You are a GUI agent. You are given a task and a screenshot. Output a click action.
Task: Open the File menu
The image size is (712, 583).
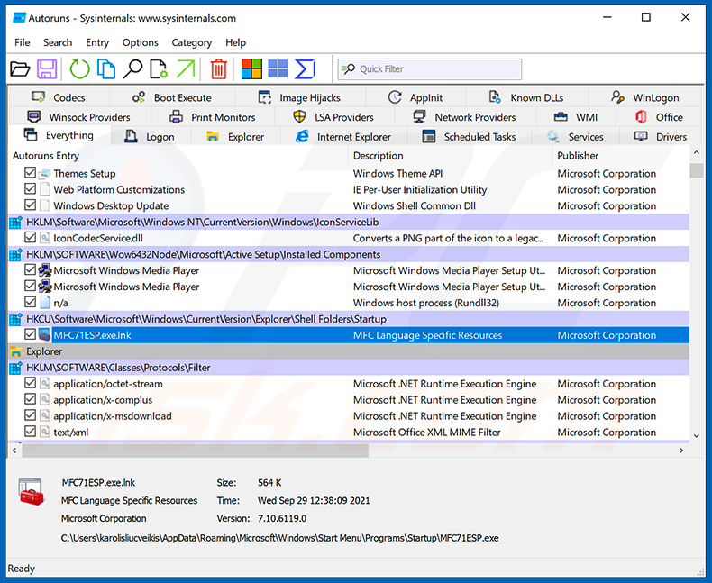(23, 42)
